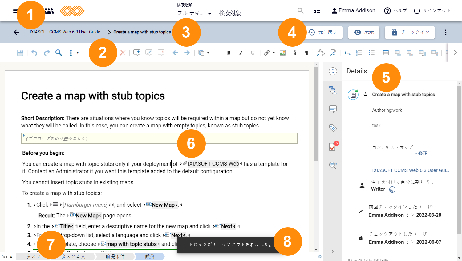This screenshot has height=261, width=462.
Task: Select the 前提条件 breadcrumb element
Action: coord(115,257)
